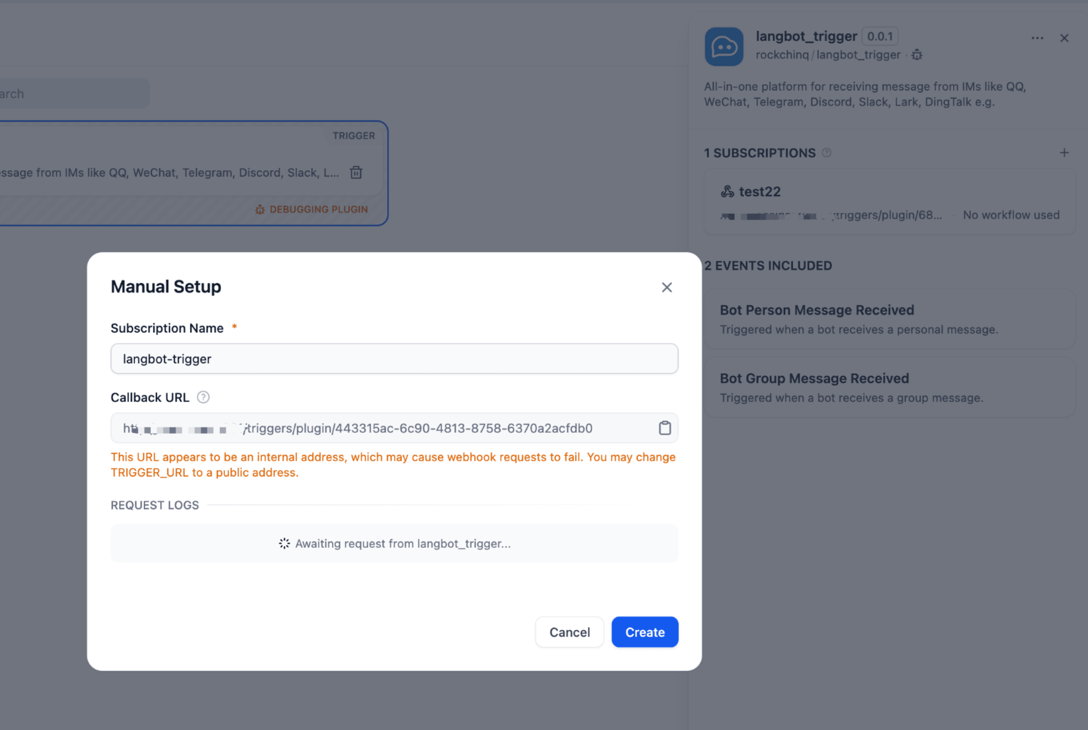The width and height of the screenshot is (1088, 730).
Task: Delete the trigger node with trash icon
Action: pyautogui.click(x=356, y=172)
